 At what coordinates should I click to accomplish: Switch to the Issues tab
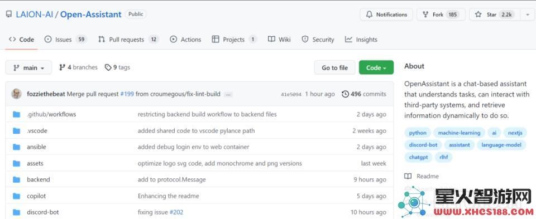(x=65, y=40)
